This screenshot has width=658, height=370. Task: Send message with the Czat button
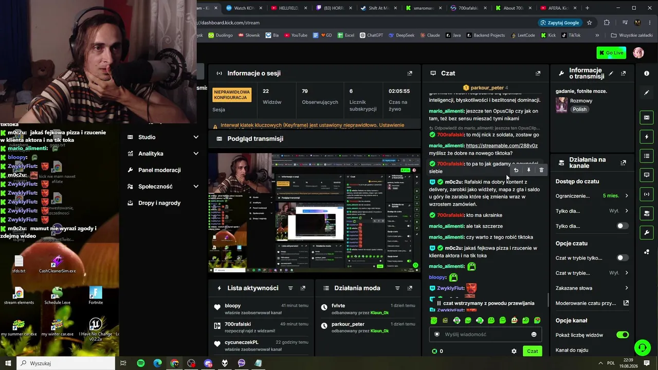pyautogui.click(x=533, y=351)
